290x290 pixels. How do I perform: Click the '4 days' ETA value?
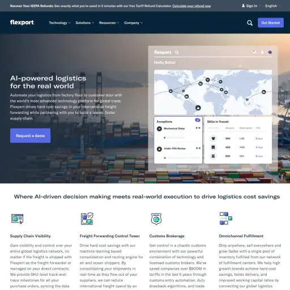pos(259,147)
